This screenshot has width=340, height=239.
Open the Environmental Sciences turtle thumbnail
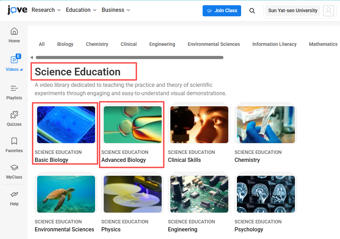(66, 194)
